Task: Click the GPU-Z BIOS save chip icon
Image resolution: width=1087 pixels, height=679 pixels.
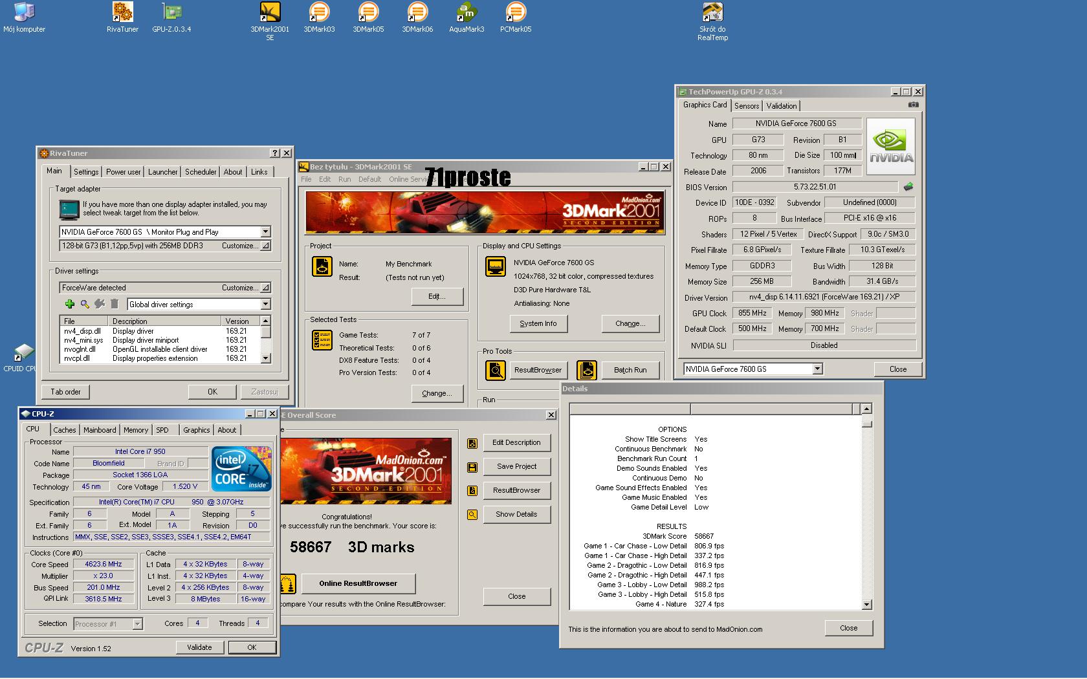Action: point(908,187)
